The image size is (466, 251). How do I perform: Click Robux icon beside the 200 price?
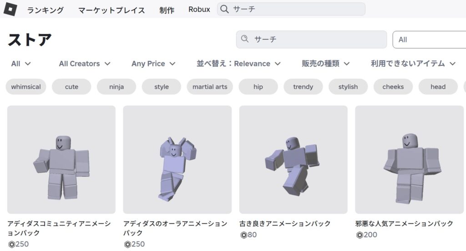coord(360,235)
